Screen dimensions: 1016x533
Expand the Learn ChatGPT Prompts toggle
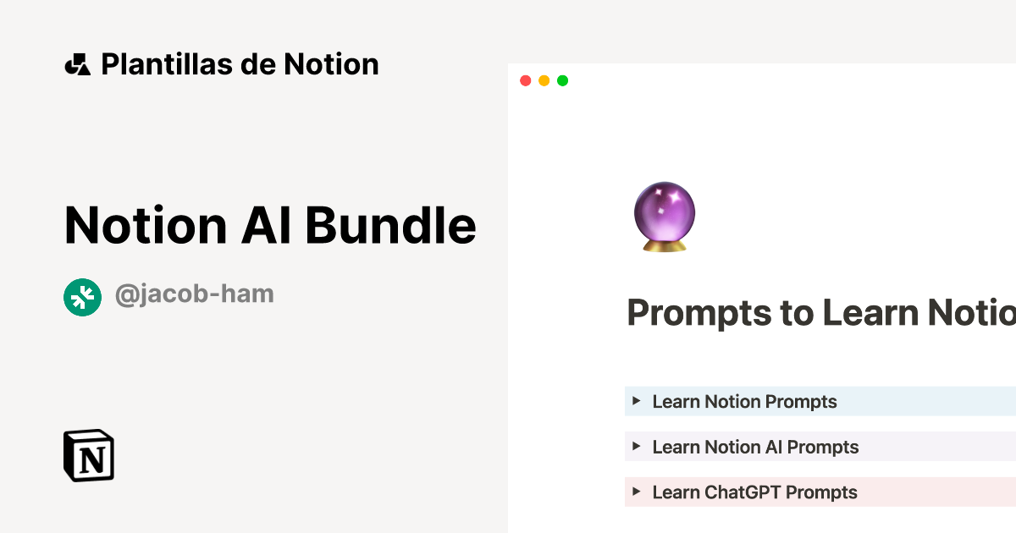[x=637, y=492]
